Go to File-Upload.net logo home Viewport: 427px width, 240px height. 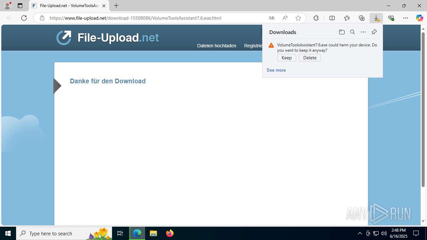click(107, 38)
